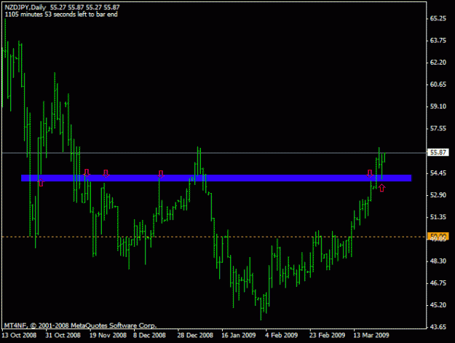455x343 pixels.
Task: Click the 31 Oct 2008 date label
Action: (x=63, y=336)
